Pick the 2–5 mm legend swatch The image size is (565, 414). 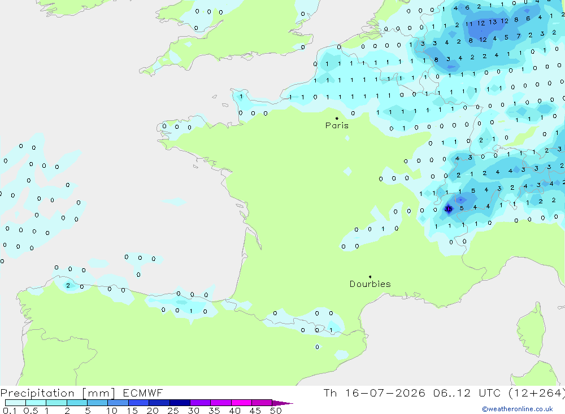[77, 403]
